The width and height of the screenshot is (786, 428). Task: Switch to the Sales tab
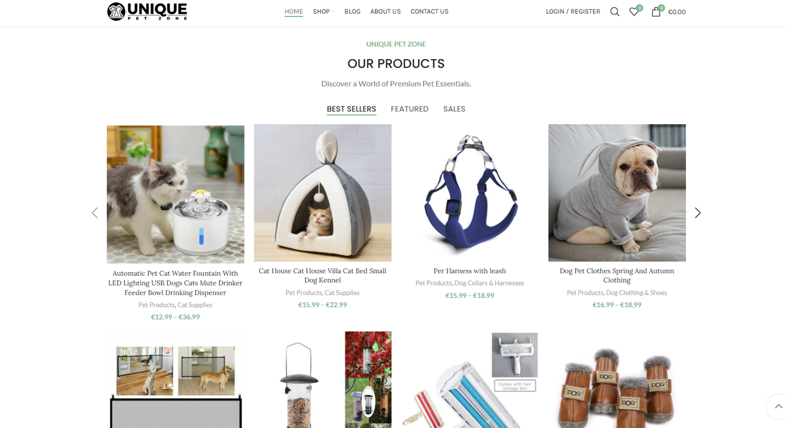pos(454,109)
